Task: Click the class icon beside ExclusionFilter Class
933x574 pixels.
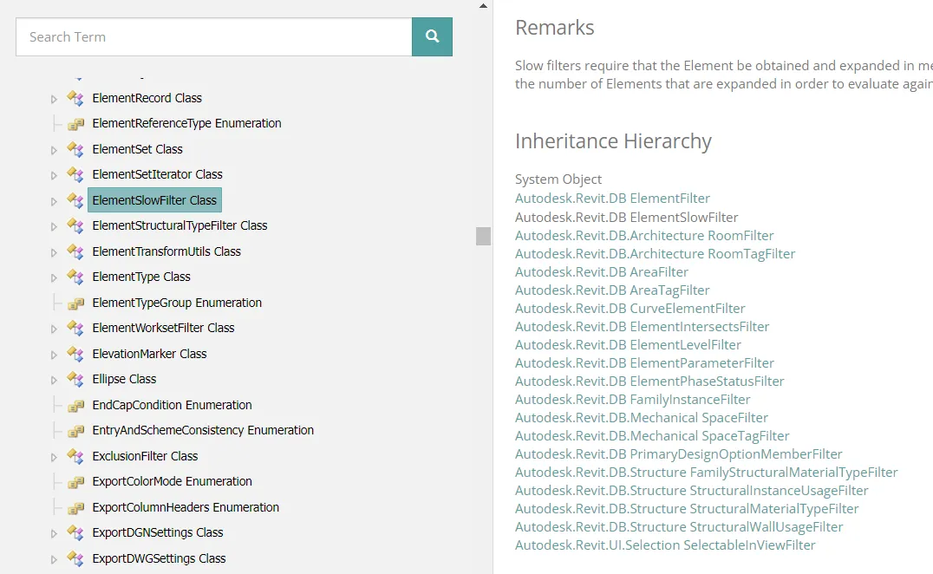Action: pyautogui.click(x=75, y=456)
